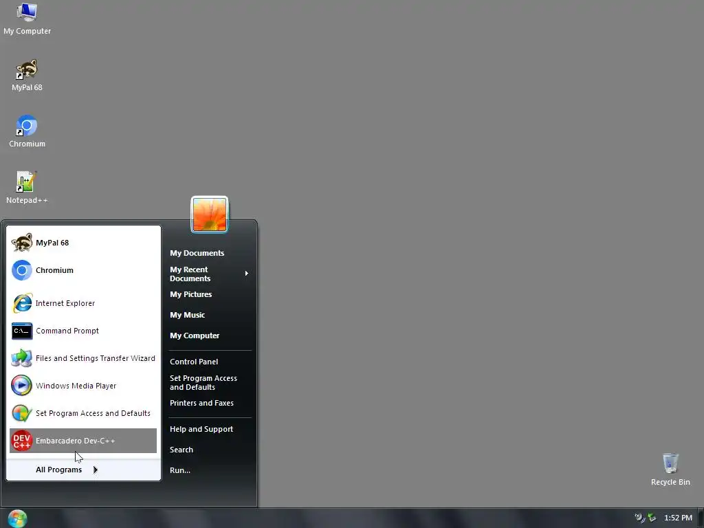Click MyPal 68 raccoon icon in Start menu
704x528 pixels.
coord(21,243)
